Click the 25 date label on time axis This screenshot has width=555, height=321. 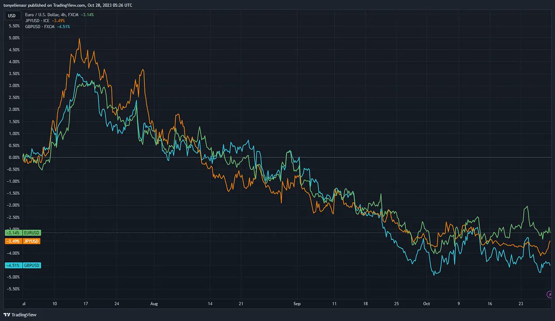tap(396, 304)
